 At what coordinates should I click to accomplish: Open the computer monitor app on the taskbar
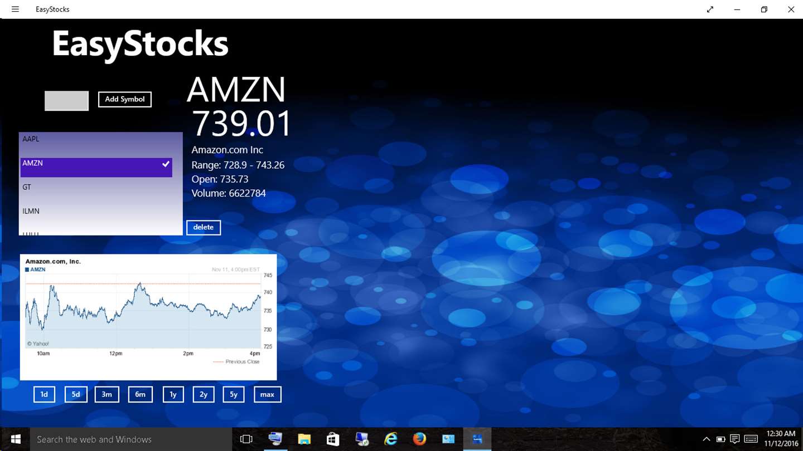[x=275, y=439]
